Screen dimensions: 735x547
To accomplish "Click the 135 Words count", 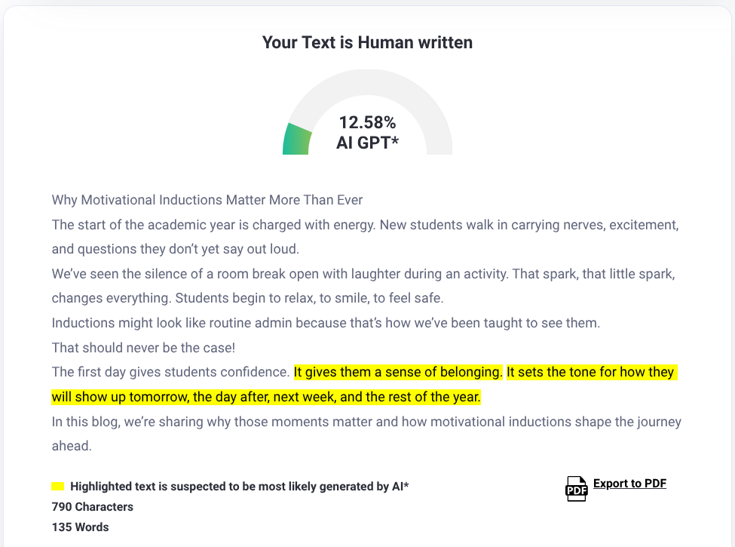I will tap(81, 527).
